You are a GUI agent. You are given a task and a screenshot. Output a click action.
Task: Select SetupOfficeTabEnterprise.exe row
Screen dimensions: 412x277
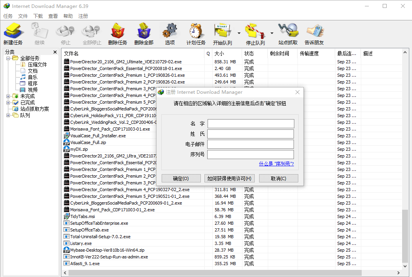(232, 223)
